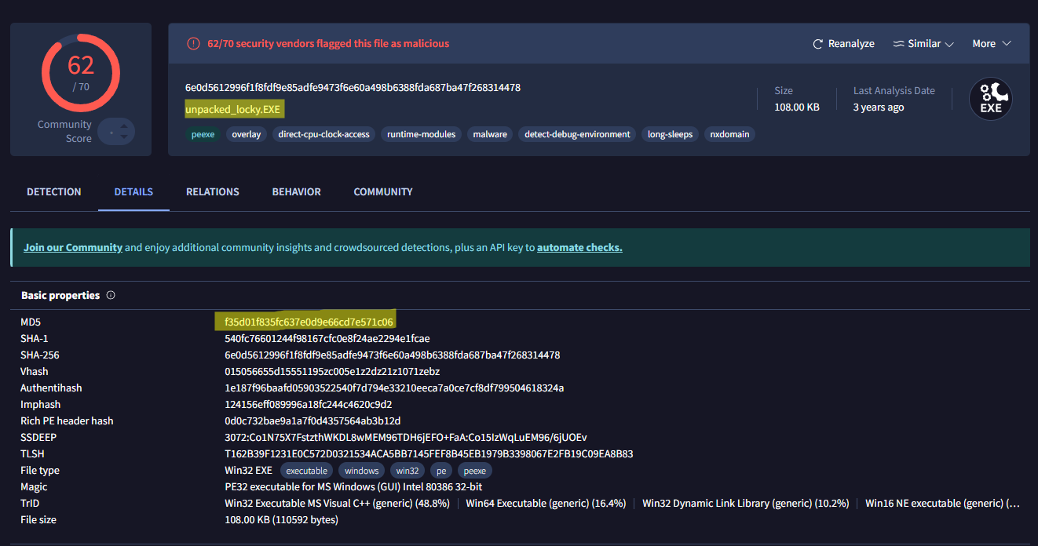1038x546 pixels.
Task: Click the Basic properties info icon
Action: 111,296
